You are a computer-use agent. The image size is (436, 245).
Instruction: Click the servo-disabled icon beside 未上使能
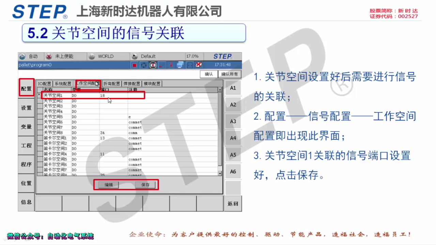[x=49, y=56]
